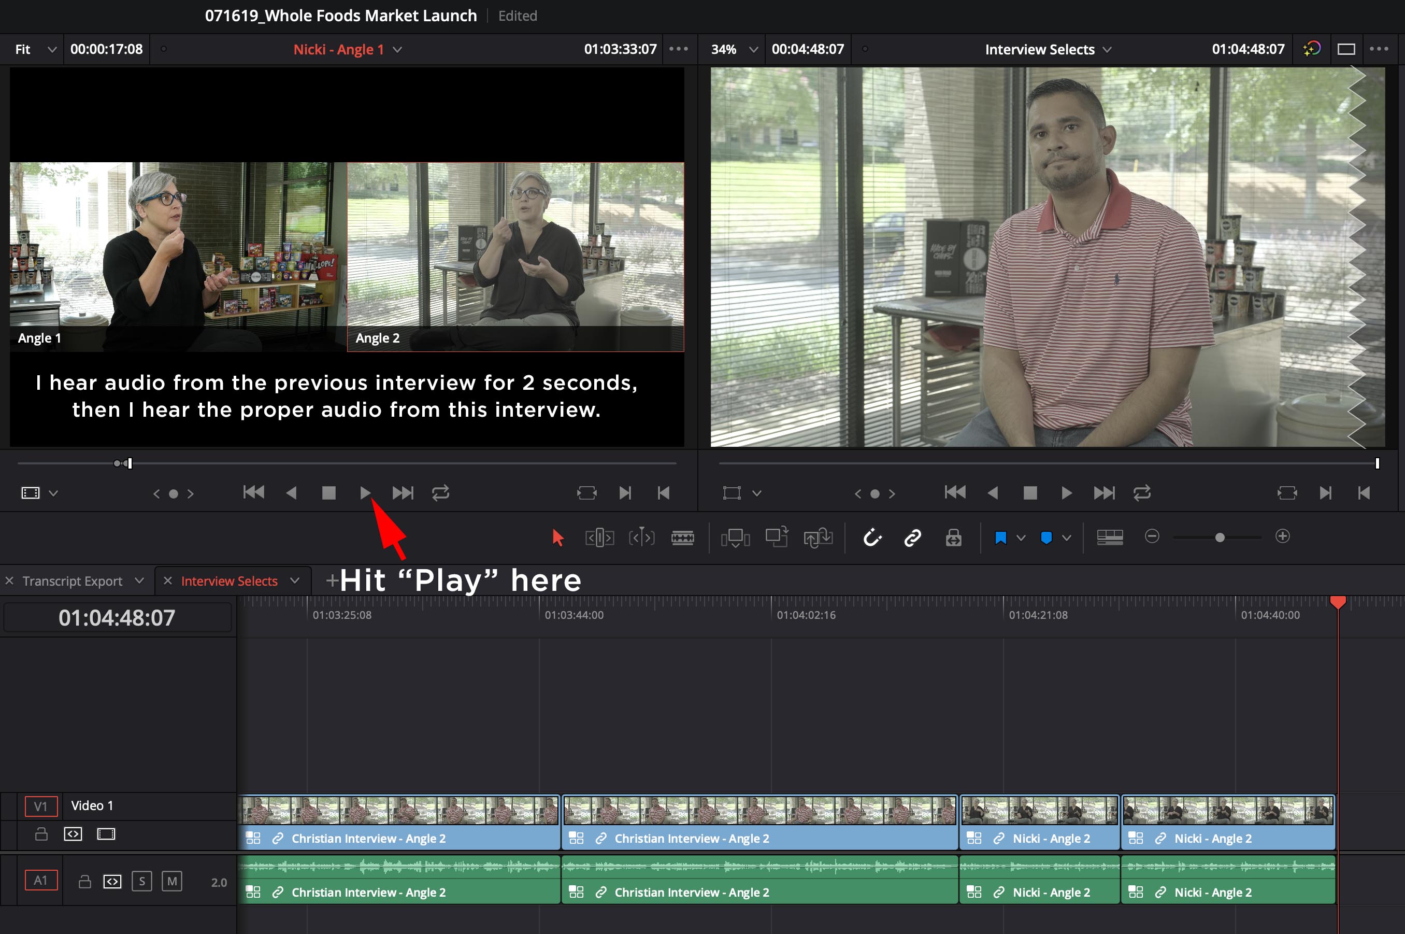Open source viewer Fit zoom dropdown
Screen dimensions: 1405x934
coord(35,49)
